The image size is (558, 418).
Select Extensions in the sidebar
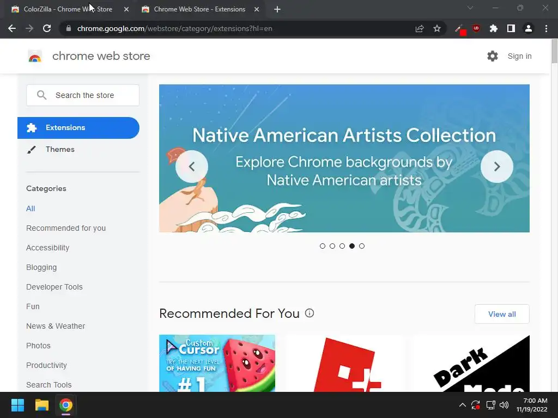pyautogui.click(x=78, y=127)
